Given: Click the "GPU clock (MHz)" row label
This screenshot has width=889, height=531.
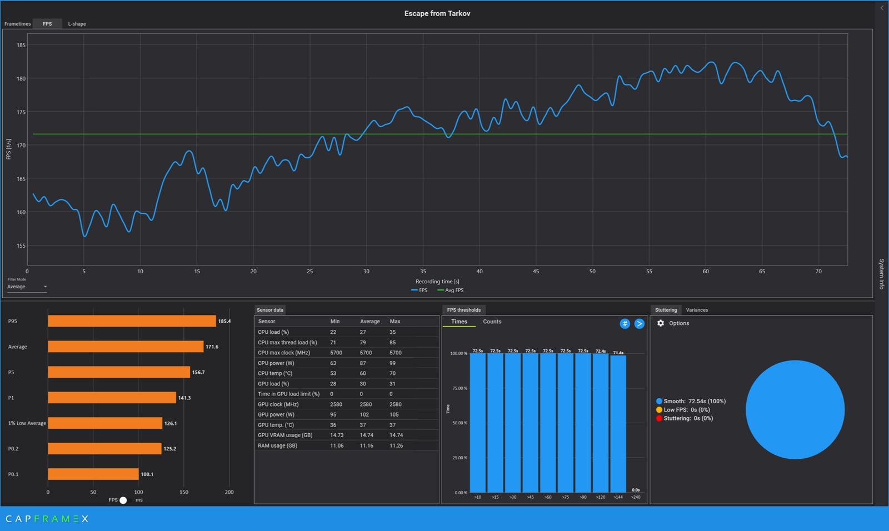Looking at the screenshot, I should click(278, 404).
